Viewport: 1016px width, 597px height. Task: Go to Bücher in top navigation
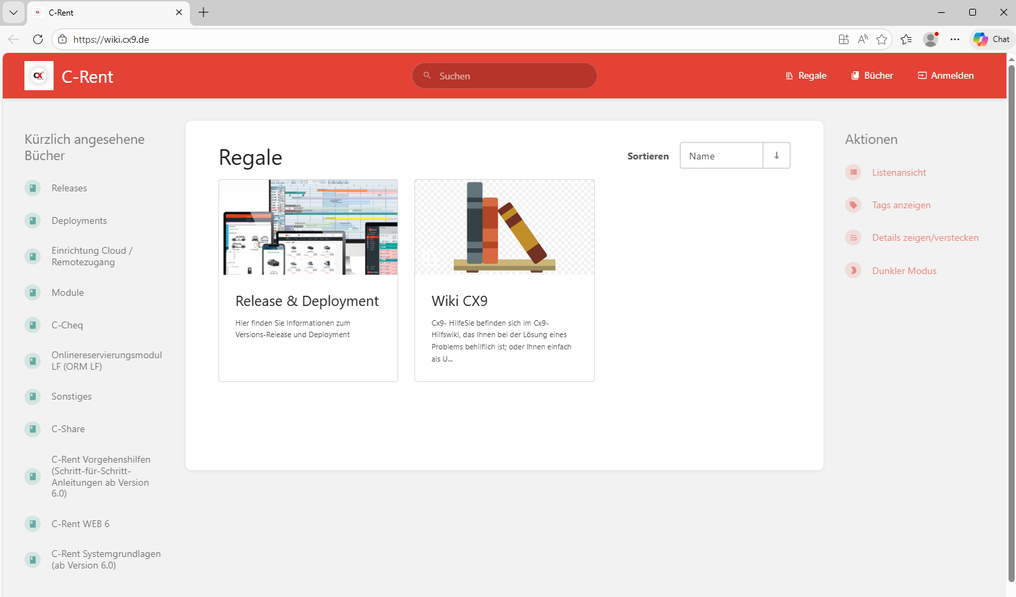(x=872, y=75)
